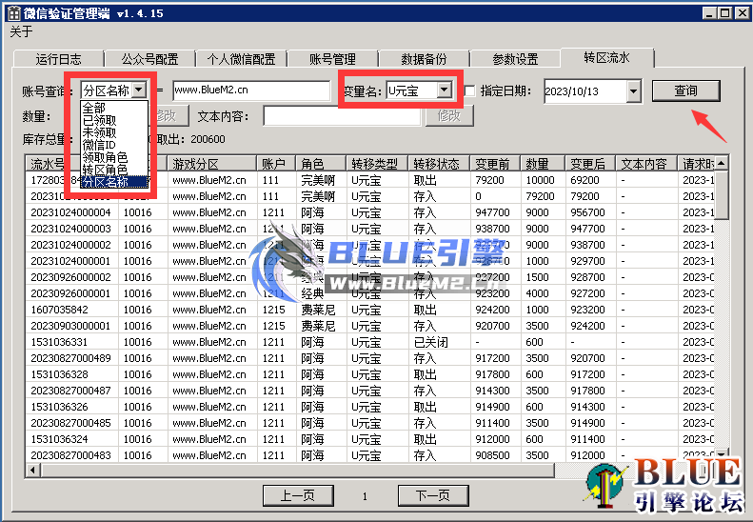The image size is (753, 522).
Task: Click the vertical scrollbar thumb
Action: click(x=722, y=195)
